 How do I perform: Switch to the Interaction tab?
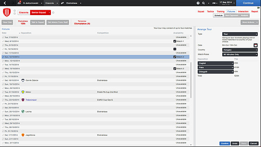coord(243,11)
